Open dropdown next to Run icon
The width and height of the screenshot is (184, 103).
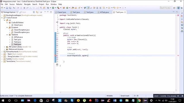pyautogui.click(x=55, y=8)
